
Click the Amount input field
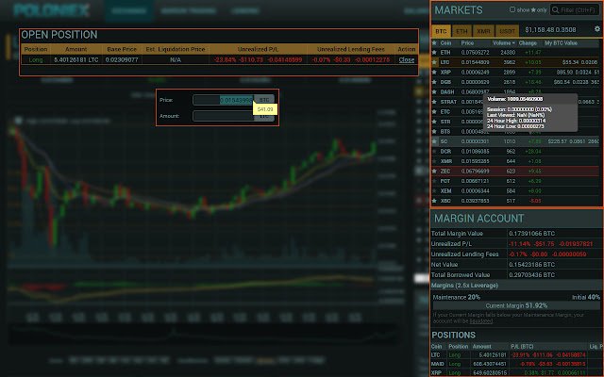(x=224, y=116)
